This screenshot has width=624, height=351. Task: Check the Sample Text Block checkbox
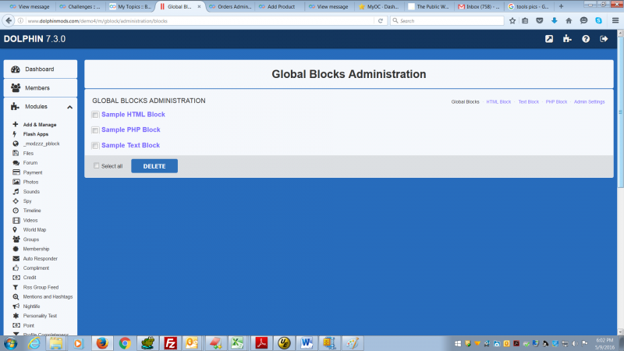tap(95, 146)
